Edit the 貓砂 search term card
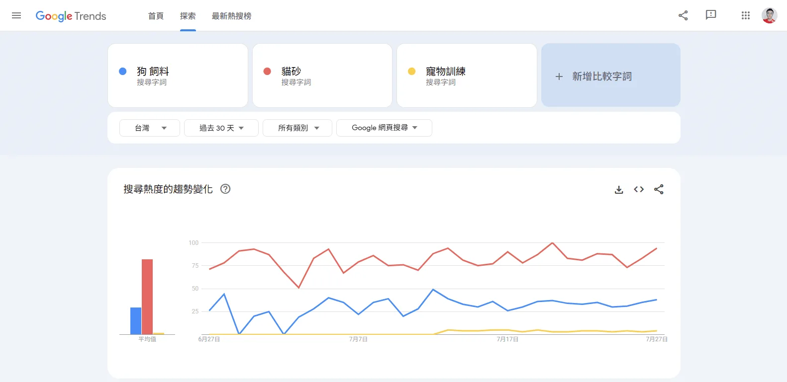 point(322,76)
